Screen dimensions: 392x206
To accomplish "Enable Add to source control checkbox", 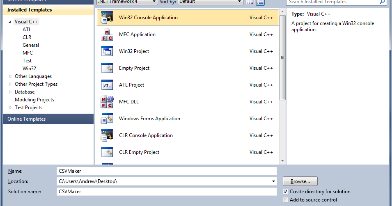I will coord(286,200).
